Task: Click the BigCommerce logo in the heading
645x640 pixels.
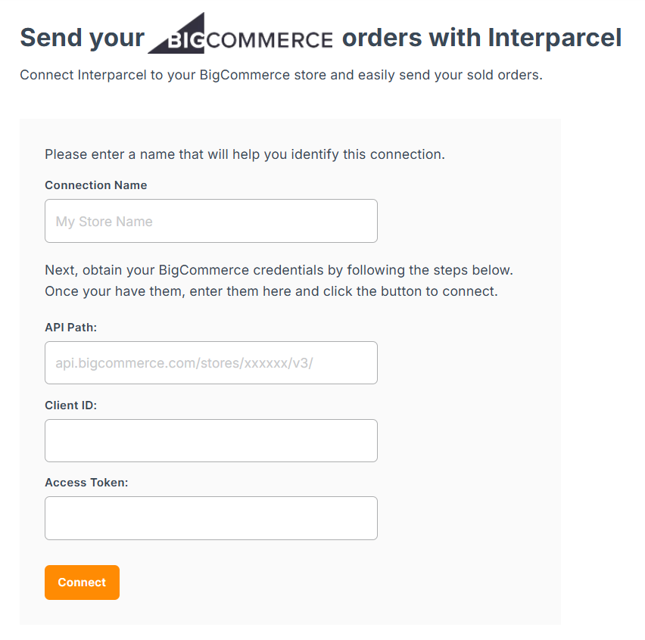Action: [240, 36]
